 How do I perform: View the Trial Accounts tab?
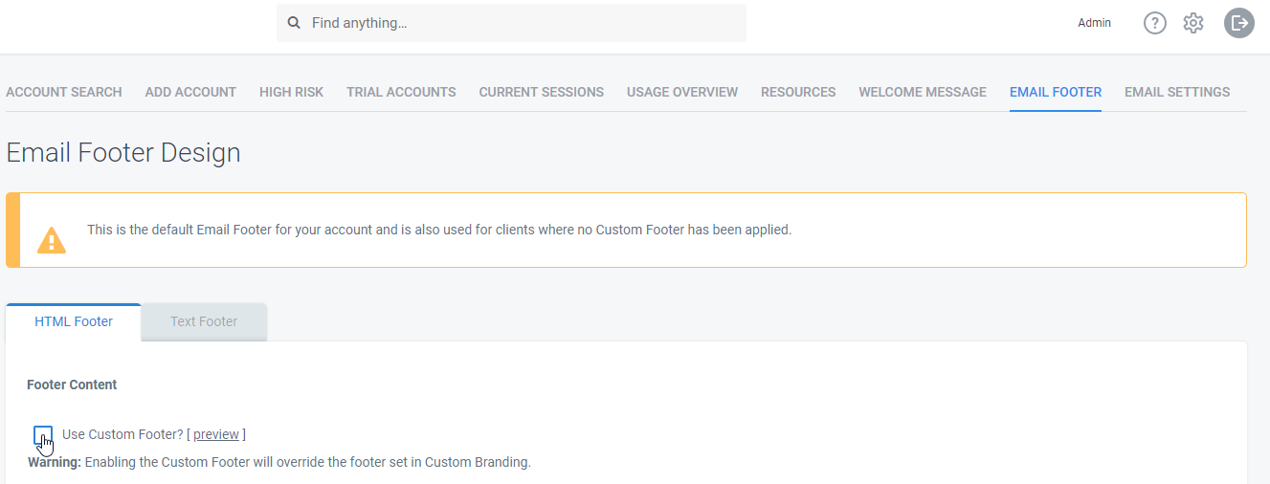coord(401,93)
